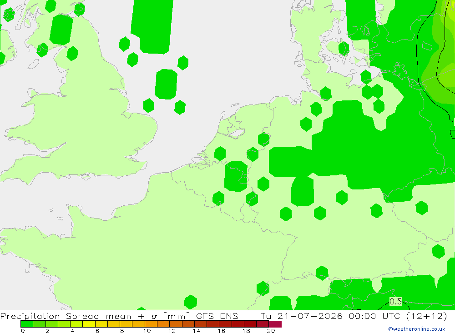
Task: Click the "GFS ENS" model label
Action: coord(217,316)
